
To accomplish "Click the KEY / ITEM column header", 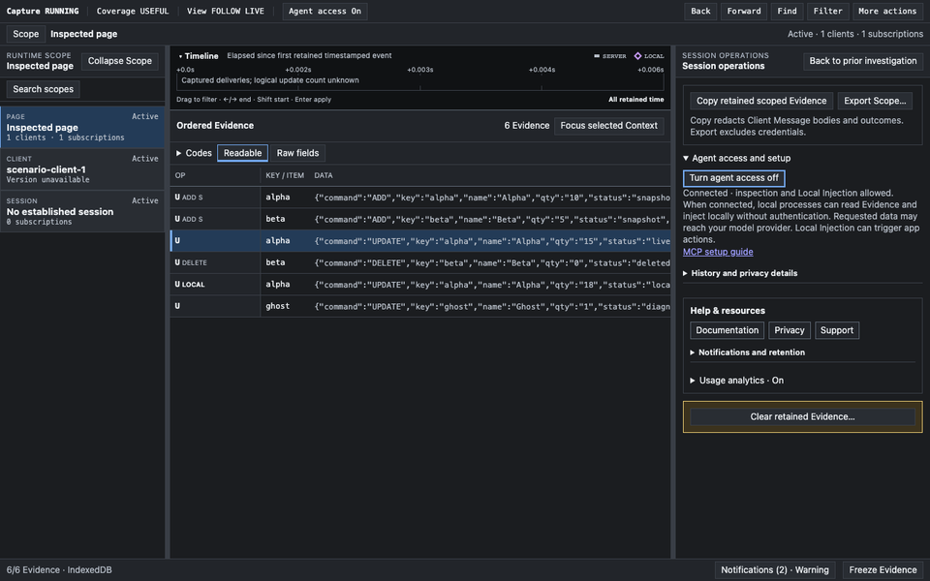I will [285, 175].
